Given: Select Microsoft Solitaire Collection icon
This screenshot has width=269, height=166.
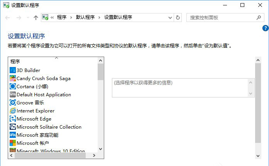Looking at the screenshot, I should coord(13,127).
